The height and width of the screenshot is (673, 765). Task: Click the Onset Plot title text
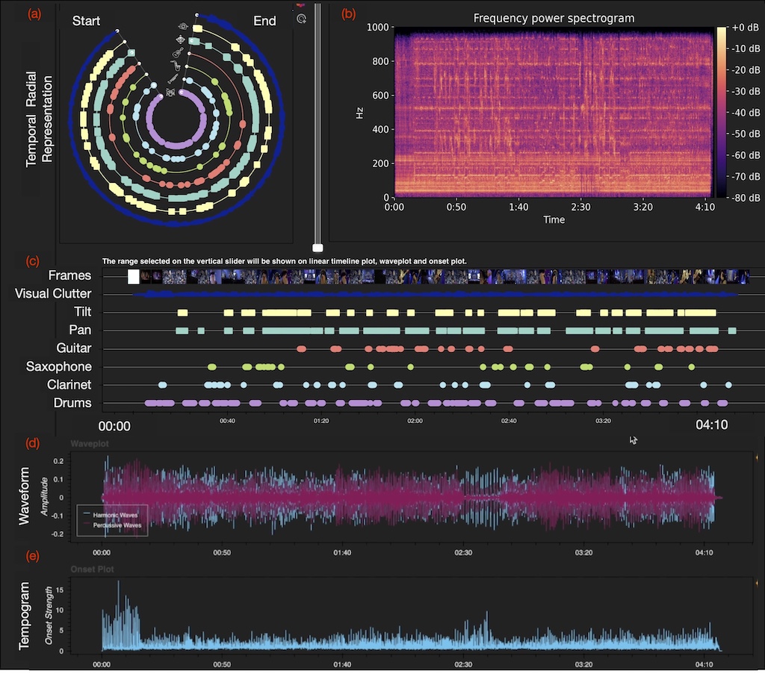tap(92, 569)
